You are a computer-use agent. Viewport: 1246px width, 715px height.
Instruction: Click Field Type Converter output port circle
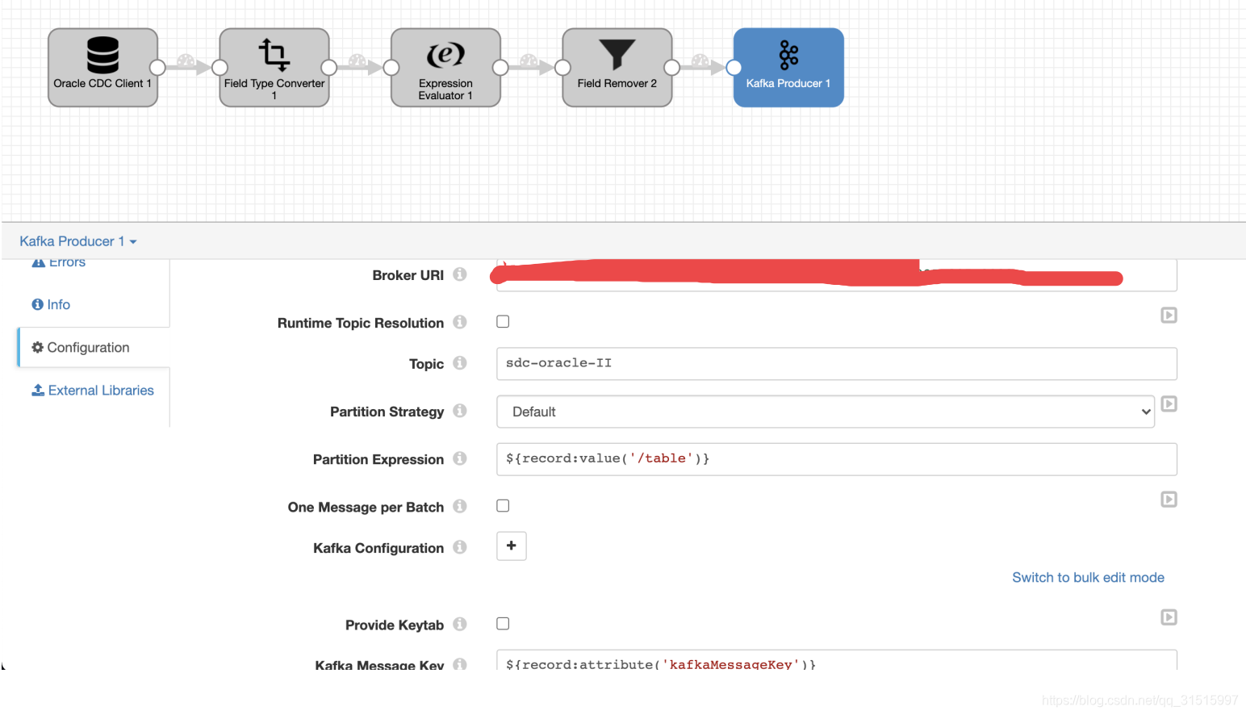tap(329, 68)
